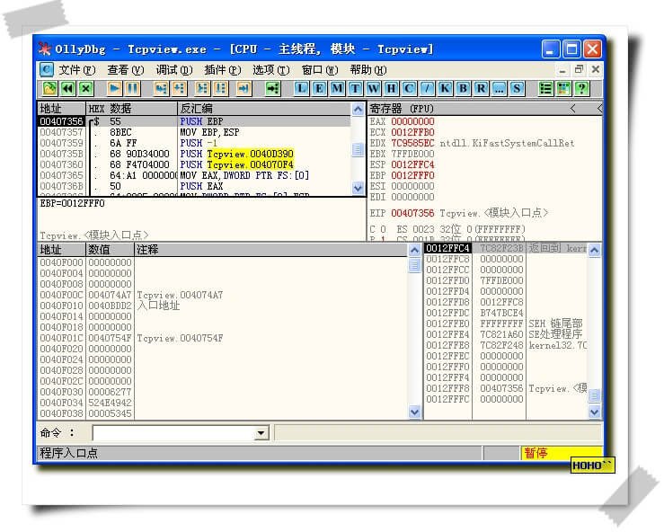Viewport: 664px width, 532px height.
Task: Click the Restart program rewind icon
Action: coord(67,89)
